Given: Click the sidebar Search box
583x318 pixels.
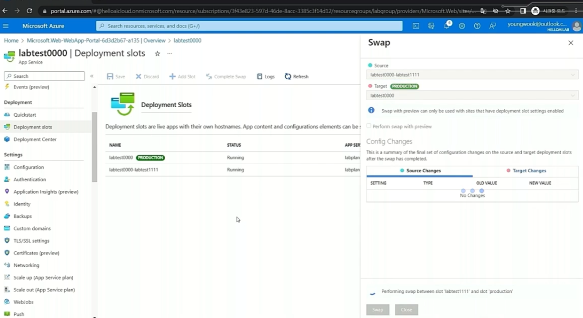Looking at the screenshot, I should pos(44,76).
